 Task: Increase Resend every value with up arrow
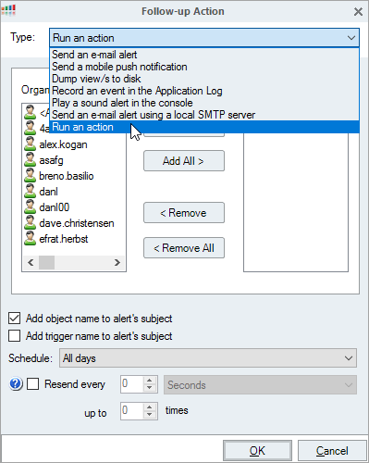[x=150, y=381]
